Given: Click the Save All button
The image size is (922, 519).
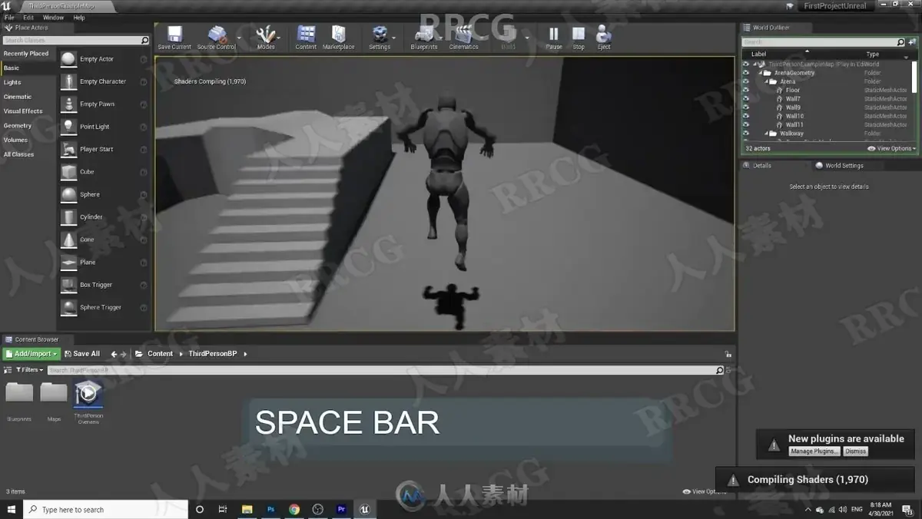Looking at the screenshot, I should pyautogui.click(x=82, y=354).
